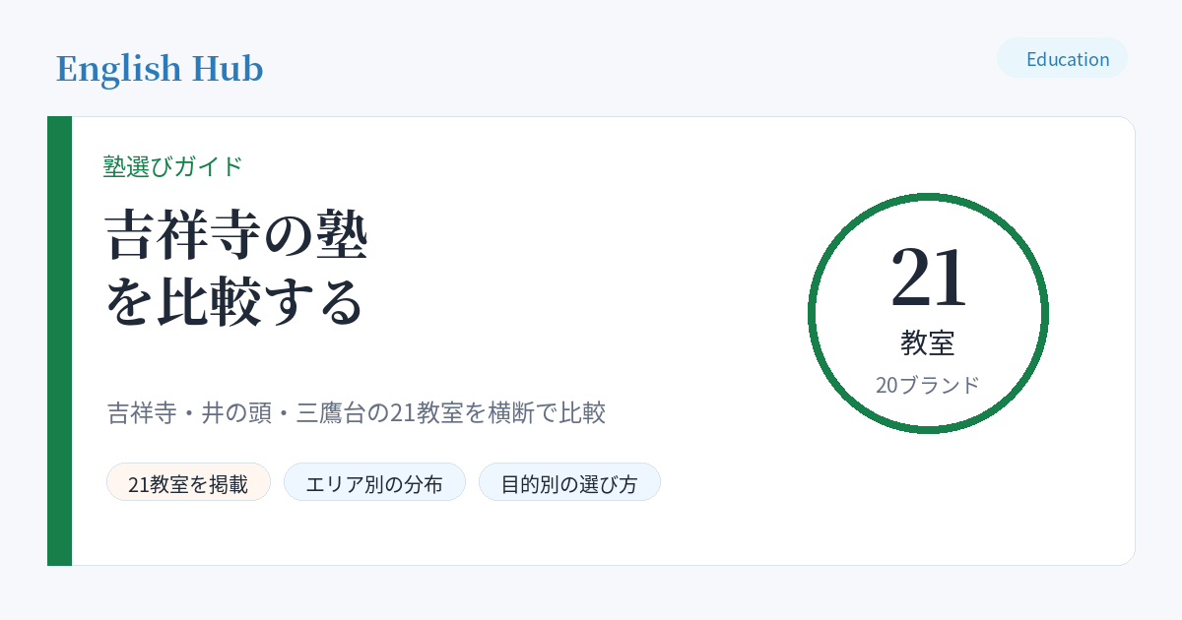Click the large number 21

(929, 278)
